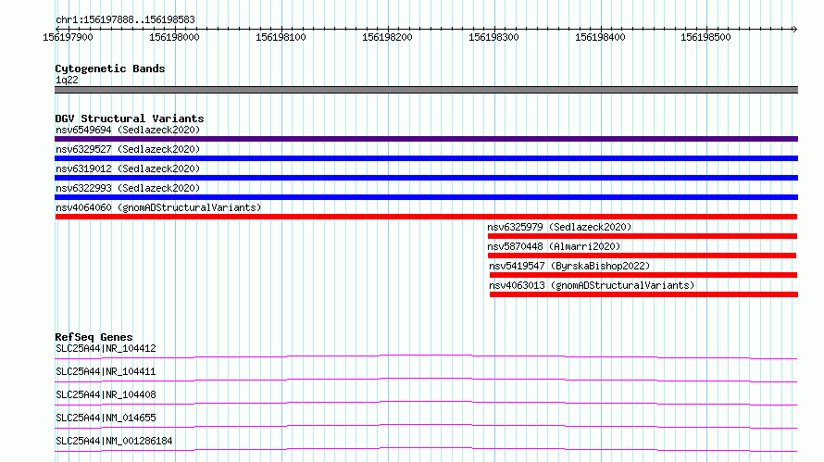Select variant label nsv6325979 (Sedlazeck2020)
The image size is (824, 462).
point(559,227)
